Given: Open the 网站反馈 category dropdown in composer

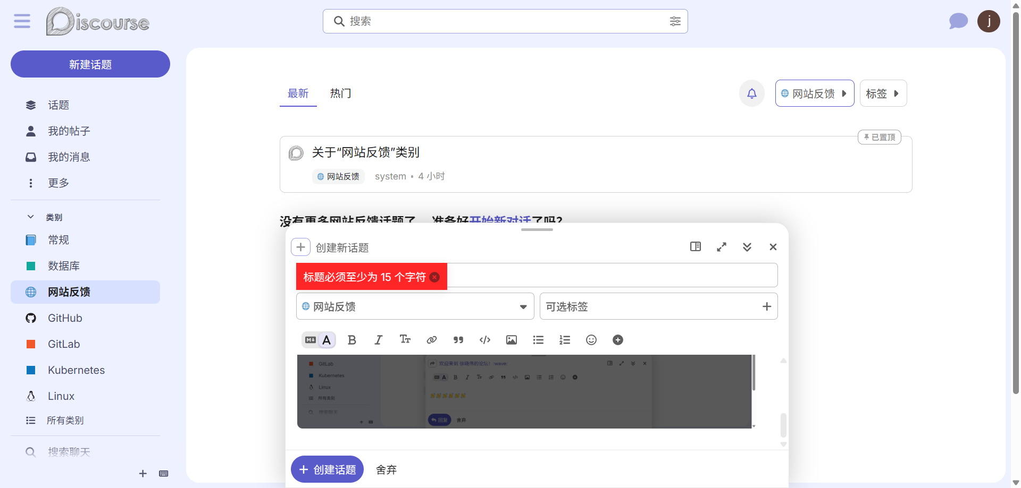Looking at the screenshot, I should (x=415, y=306).
